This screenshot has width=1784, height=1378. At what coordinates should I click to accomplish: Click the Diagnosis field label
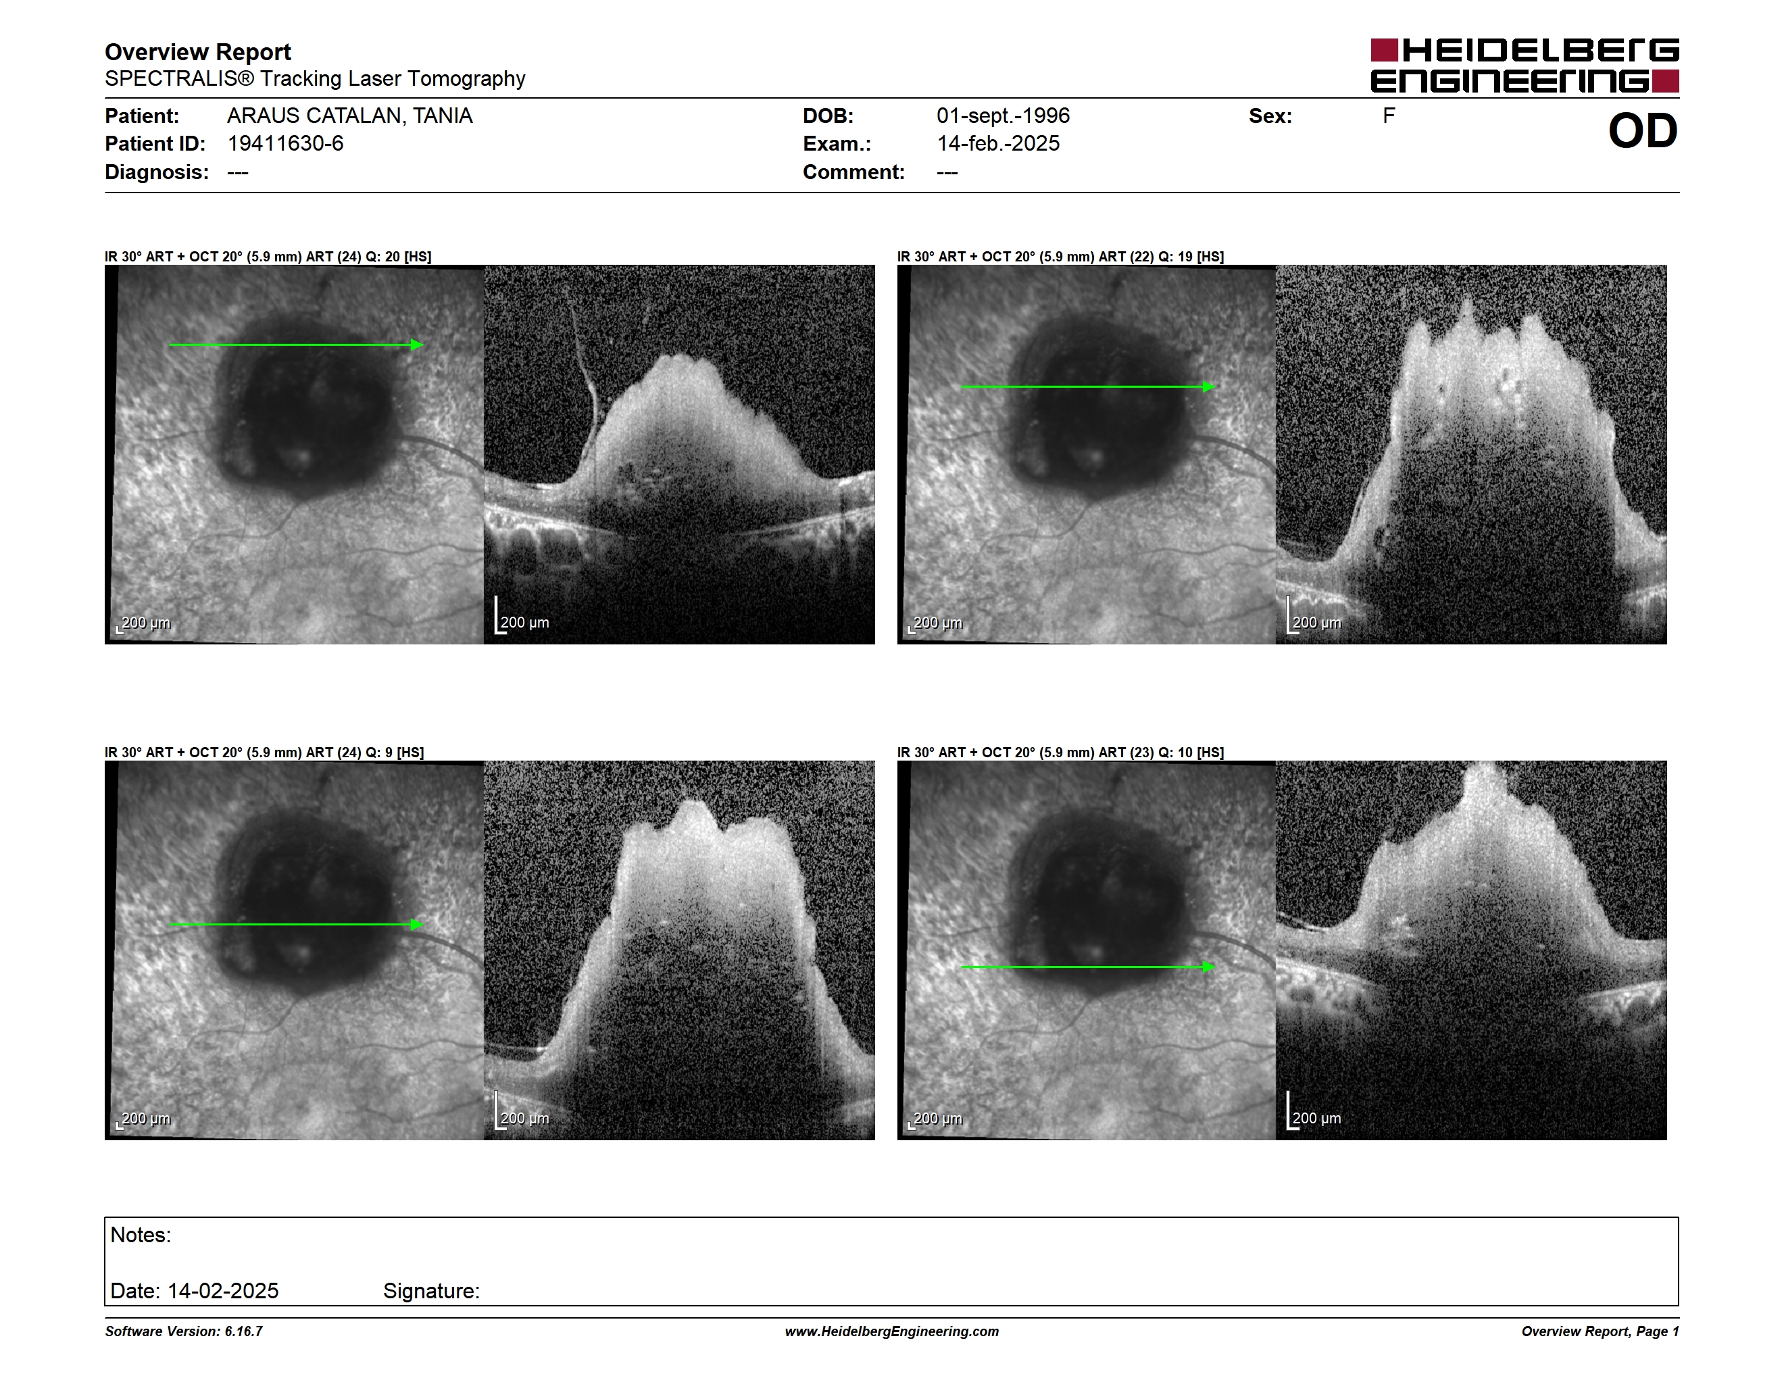click(157, 172)
